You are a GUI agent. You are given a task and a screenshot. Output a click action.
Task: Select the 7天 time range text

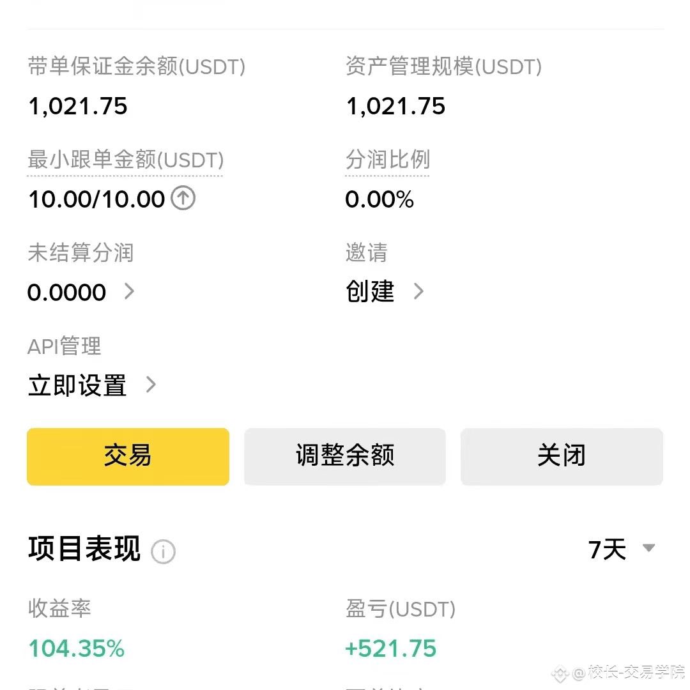pyautogui.click(x=607, y=549)
